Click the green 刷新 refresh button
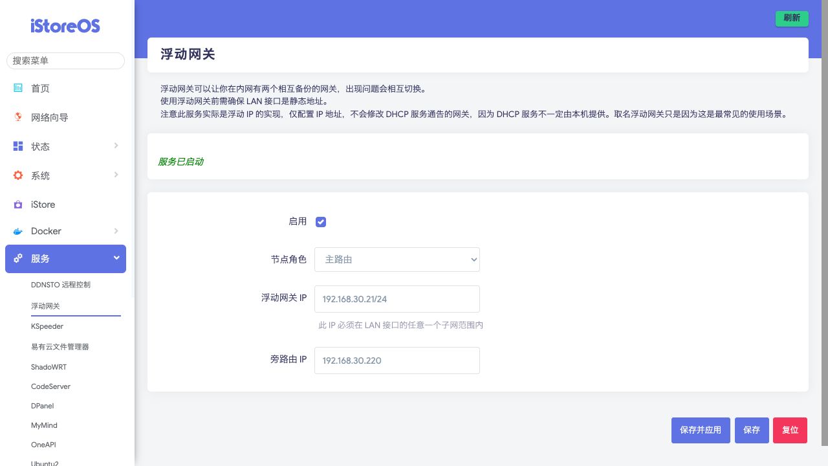828x466 pixels. click(792, 18)
